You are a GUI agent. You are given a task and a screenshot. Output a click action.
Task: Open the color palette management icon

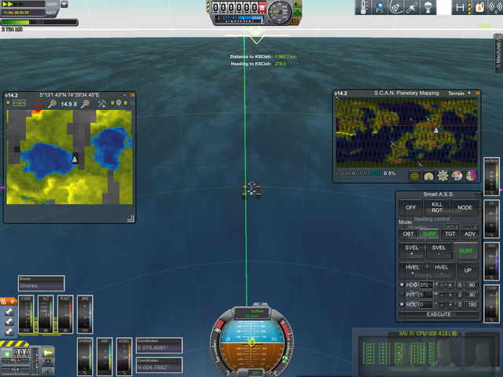point(457,176)
